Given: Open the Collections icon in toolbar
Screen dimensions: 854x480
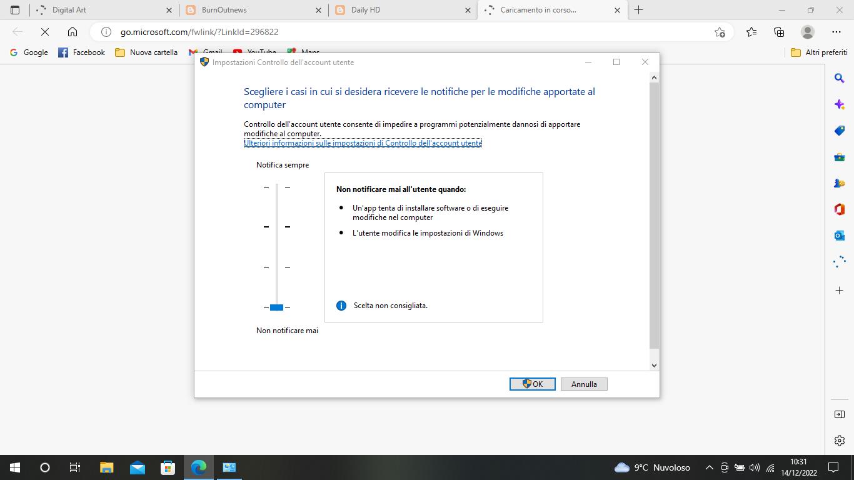Looking at the screenshot, I should click(779, 32).
